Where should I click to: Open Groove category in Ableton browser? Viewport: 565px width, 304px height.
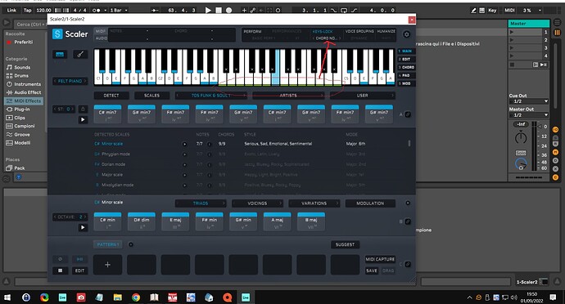18,135
